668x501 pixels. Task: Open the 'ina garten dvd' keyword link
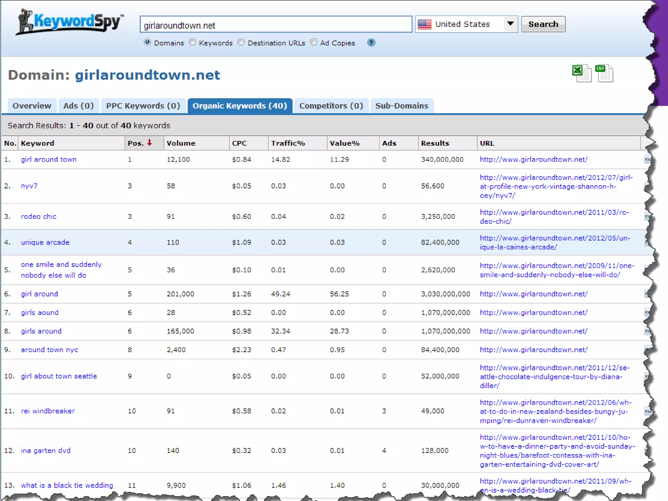coord(46,450)
